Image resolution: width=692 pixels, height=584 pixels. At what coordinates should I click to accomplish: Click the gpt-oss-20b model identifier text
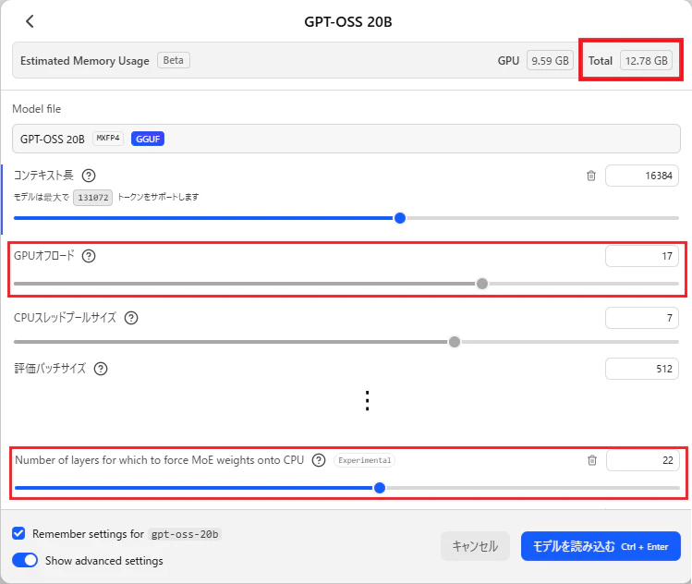(x=185, y=534)
